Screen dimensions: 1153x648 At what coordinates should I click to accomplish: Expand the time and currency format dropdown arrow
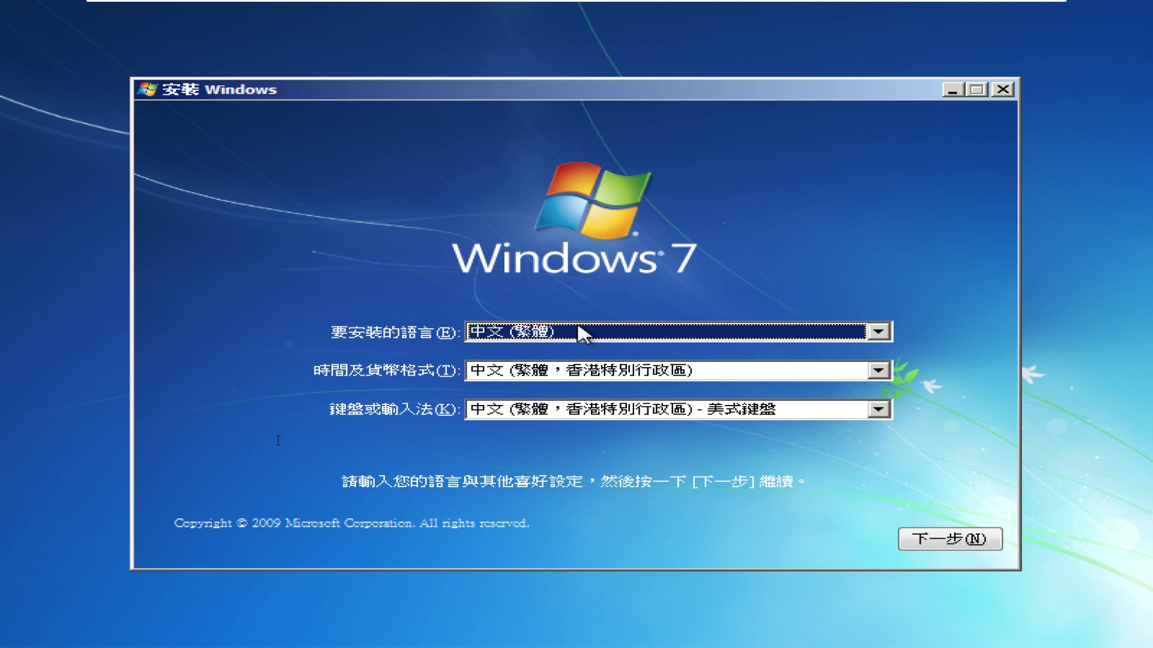(879, 370)
